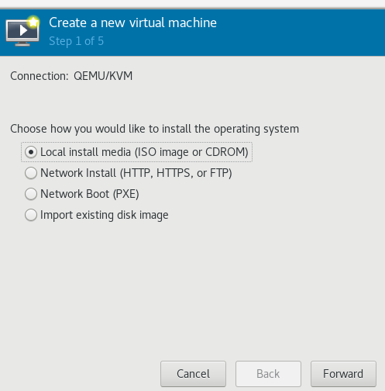The image size is (385, 391).
Task: Click 'Choose how you would like to install' text
Action: click(154, 129)
